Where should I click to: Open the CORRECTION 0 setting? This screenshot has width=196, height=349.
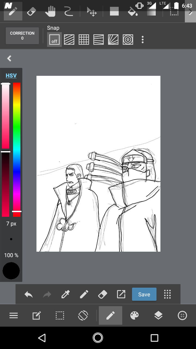pos(22,36)
